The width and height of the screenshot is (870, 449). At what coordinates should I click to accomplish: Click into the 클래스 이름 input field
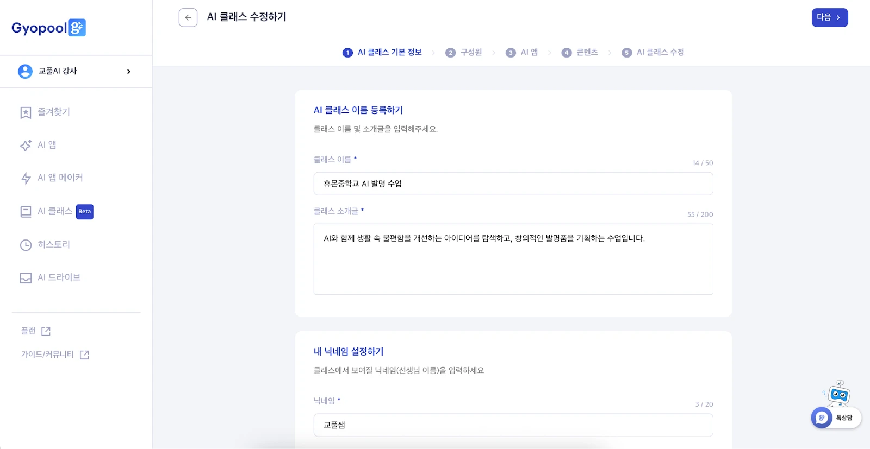[513, 184]
